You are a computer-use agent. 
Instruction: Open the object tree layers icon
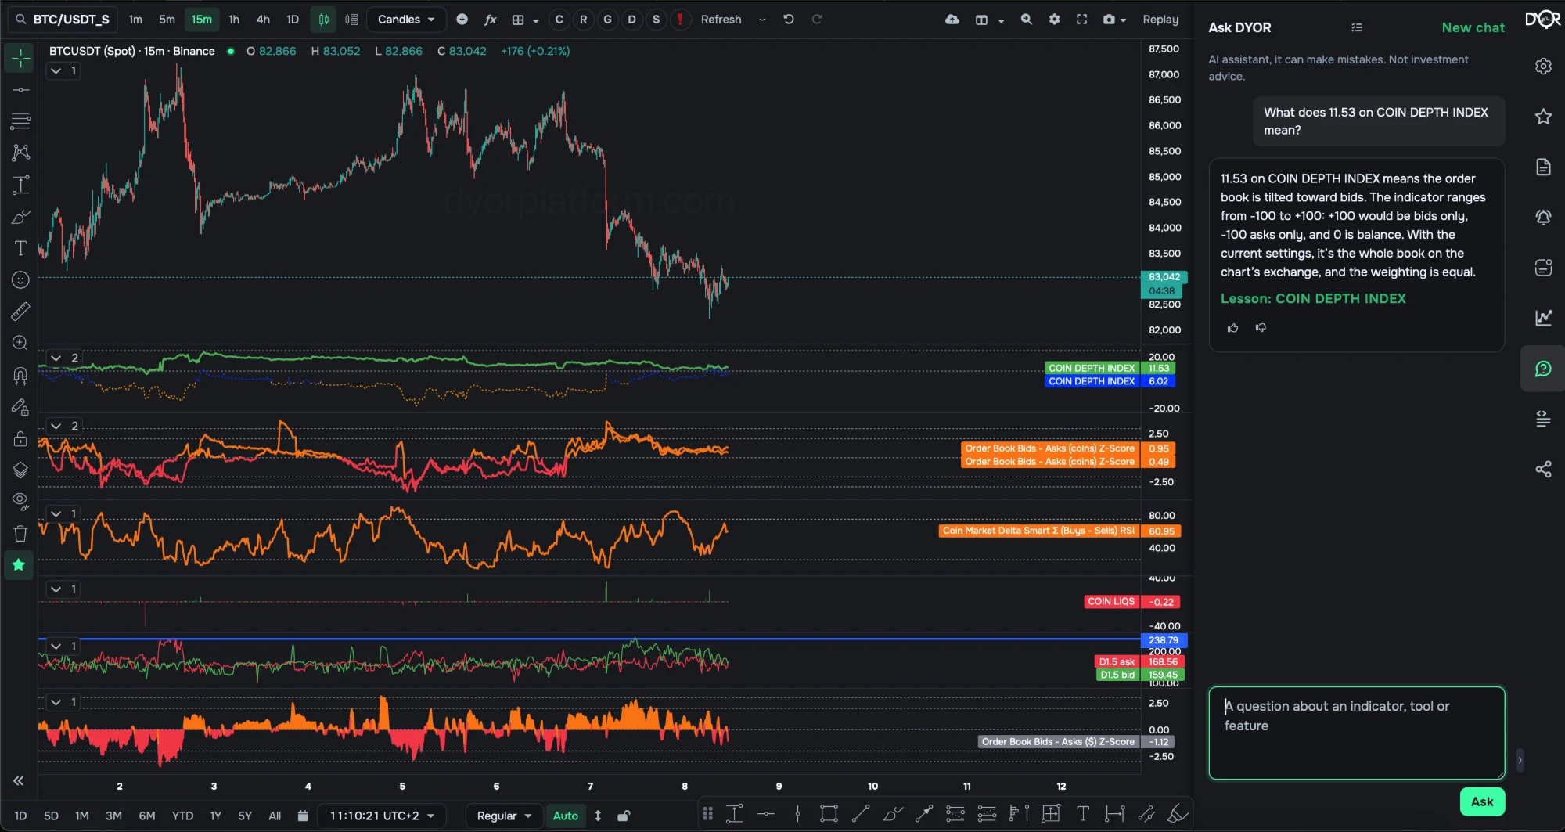pyautogui.click(x=20, y=470)
